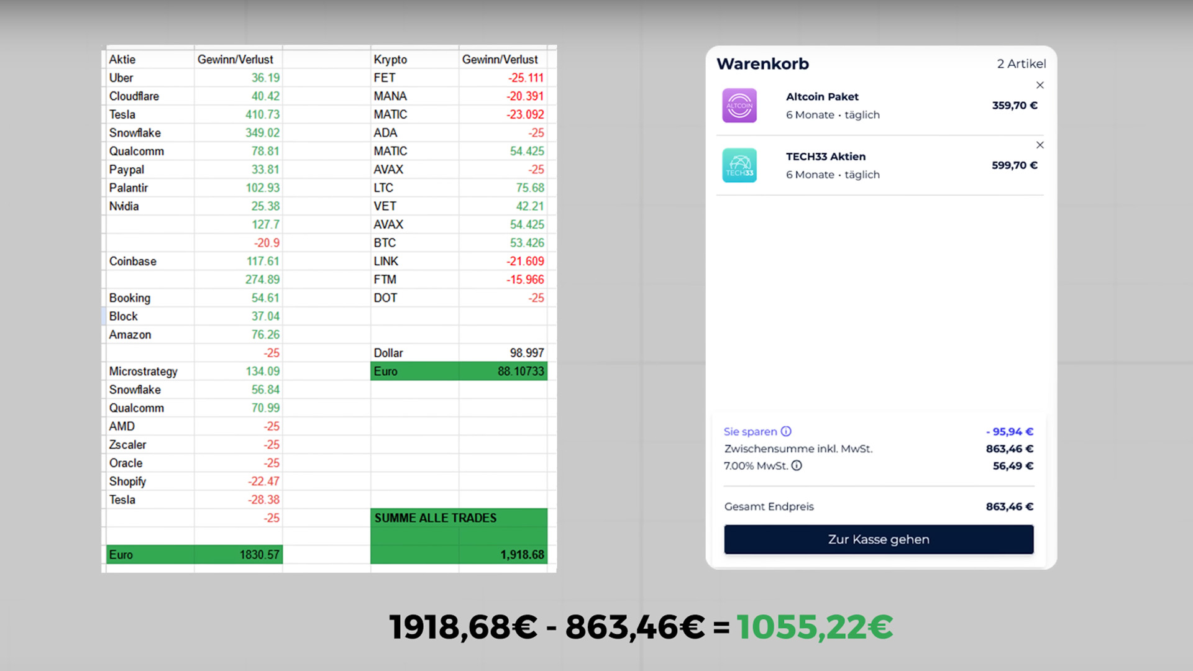Select the BTC row value 53.426

[x=528, y=242]
